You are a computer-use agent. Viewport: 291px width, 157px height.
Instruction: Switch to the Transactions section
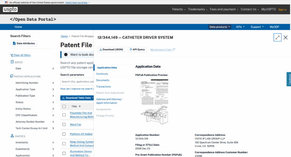(103, 87)
